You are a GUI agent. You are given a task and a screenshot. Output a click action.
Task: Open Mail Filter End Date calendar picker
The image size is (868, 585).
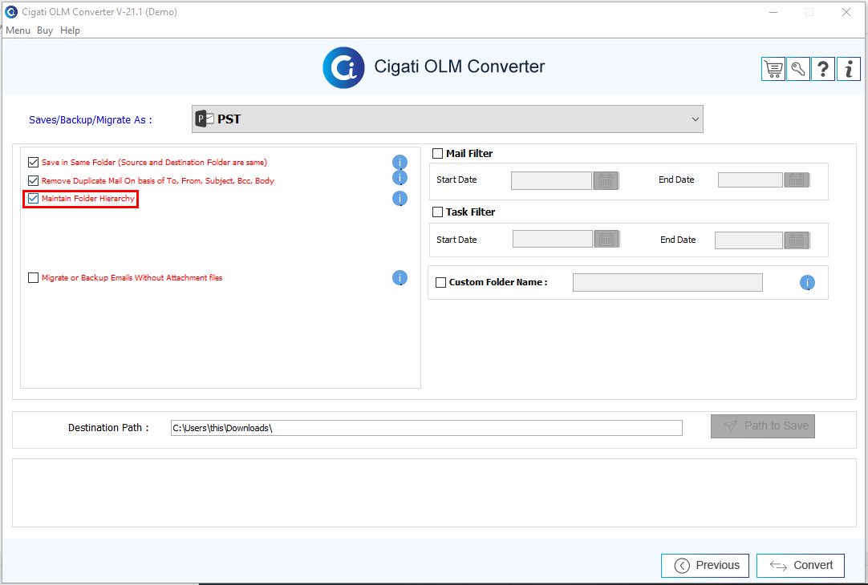[x=797, y=180]
